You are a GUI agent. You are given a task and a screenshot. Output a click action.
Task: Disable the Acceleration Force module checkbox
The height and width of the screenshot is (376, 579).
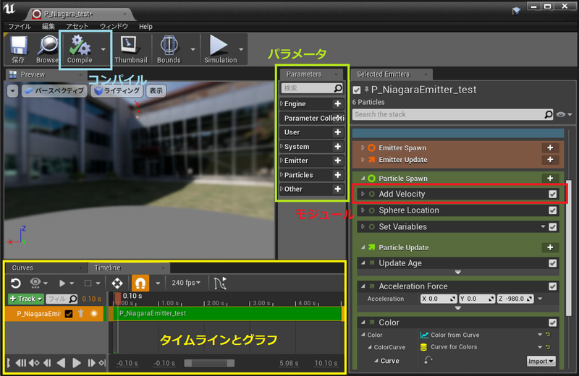[553, 286]
